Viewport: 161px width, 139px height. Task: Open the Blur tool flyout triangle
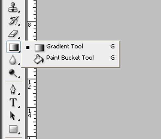(x=19, y=64)
